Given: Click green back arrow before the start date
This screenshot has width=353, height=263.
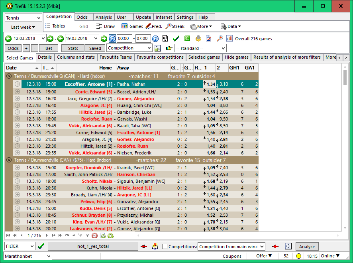Looking at the screenshot, I should 8,39.
